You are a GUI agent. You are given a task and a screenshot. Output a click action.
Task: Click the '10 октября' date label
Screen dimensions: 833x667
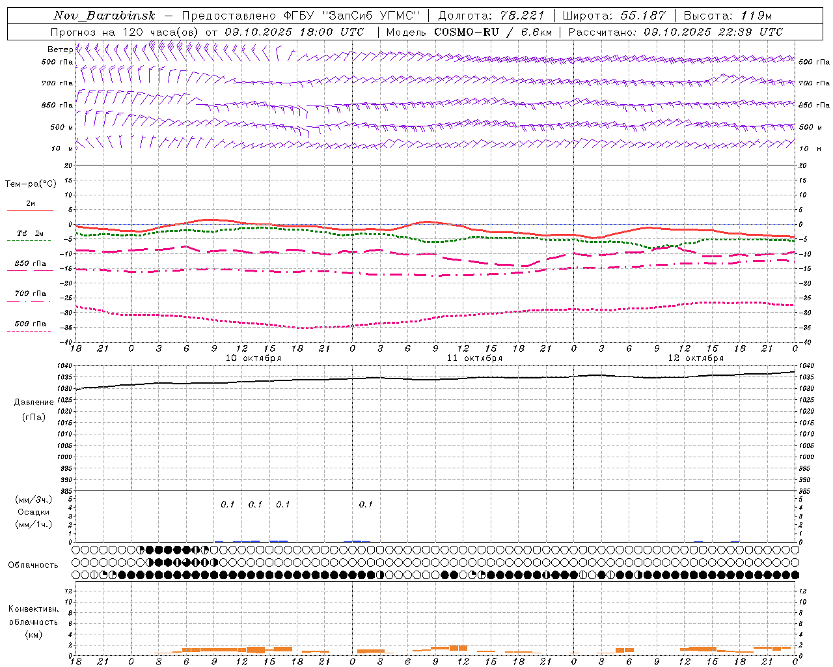253,358
